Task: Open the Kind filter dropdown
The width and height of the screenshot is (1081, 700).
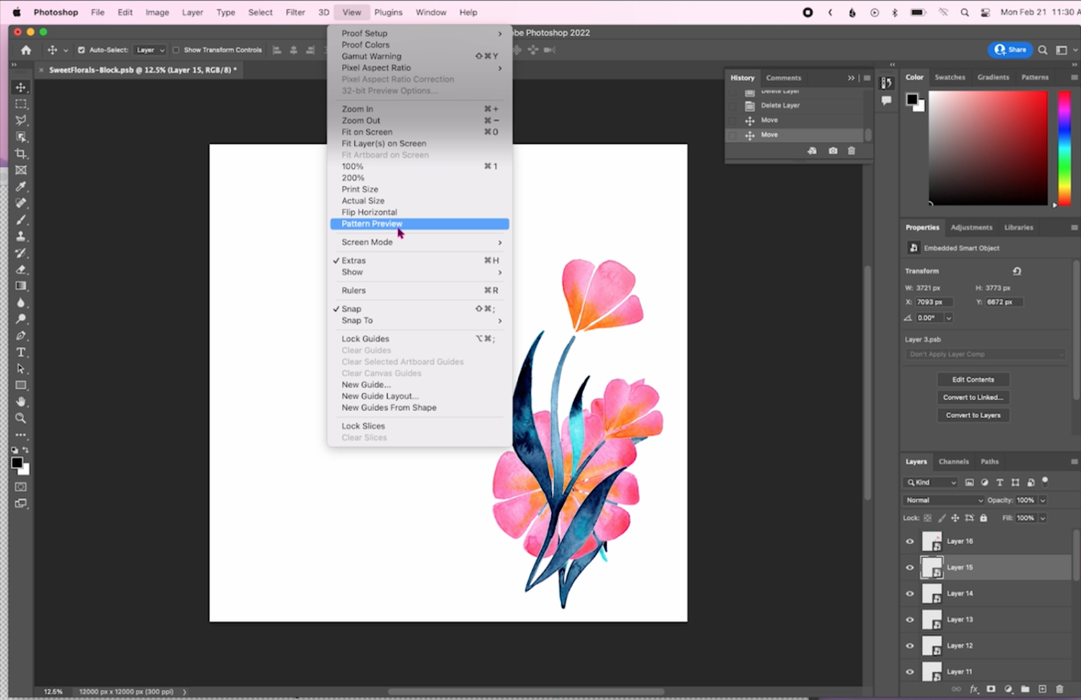Action: click(x=930, y=482)
